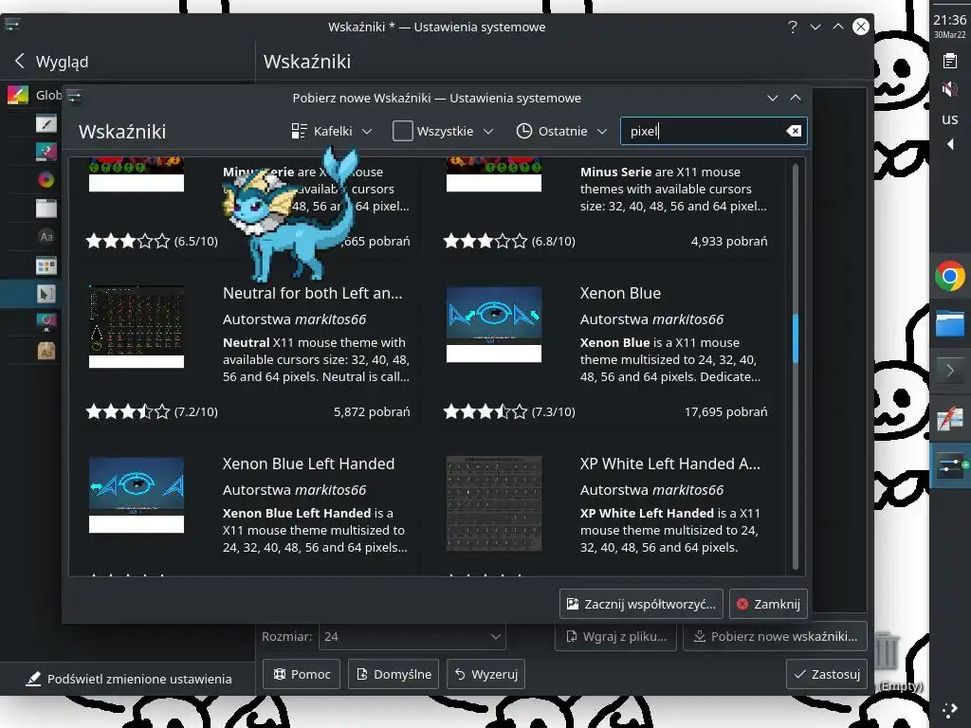Open the Konsole terminal from panel
The width and height of the screenshot is (971, 728).
click(x=950, y=371)
